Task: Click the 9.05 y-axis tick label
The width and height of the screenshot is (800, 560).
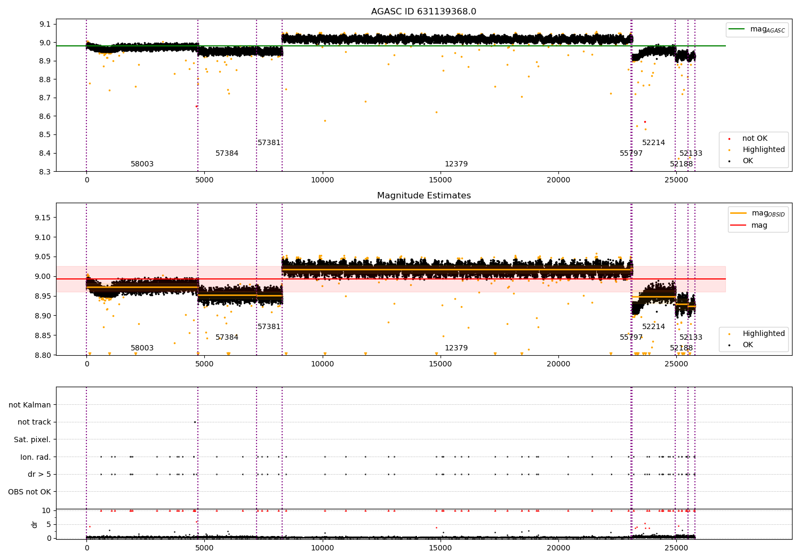Action: pos(43,257)
